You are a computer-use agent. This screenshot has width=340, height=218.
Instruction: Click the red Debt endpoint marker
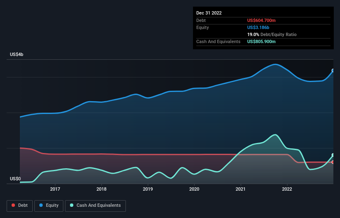tap(333, 162)
